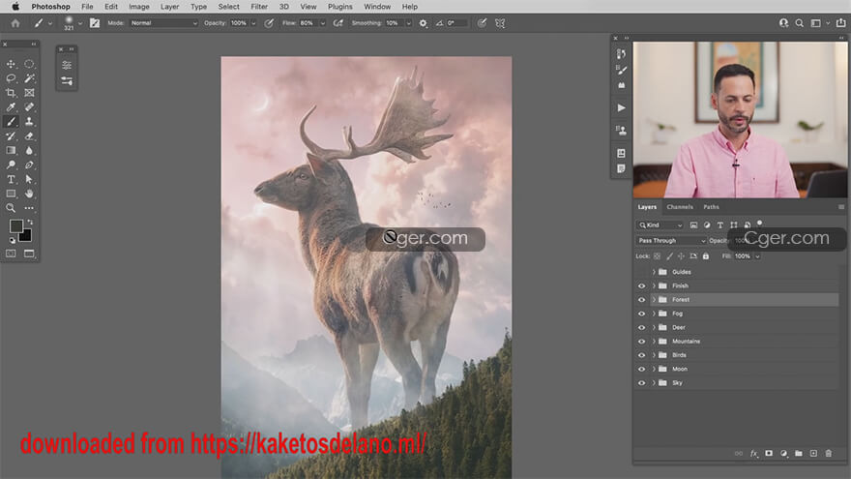
Task: Select the Move tool
Action: (11, 64)
